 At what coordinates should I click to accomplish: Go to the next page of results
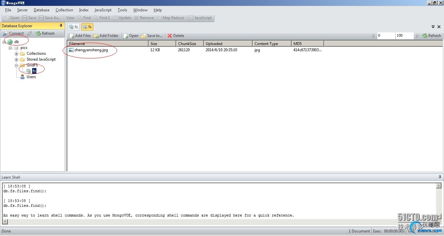coord(418,36)
